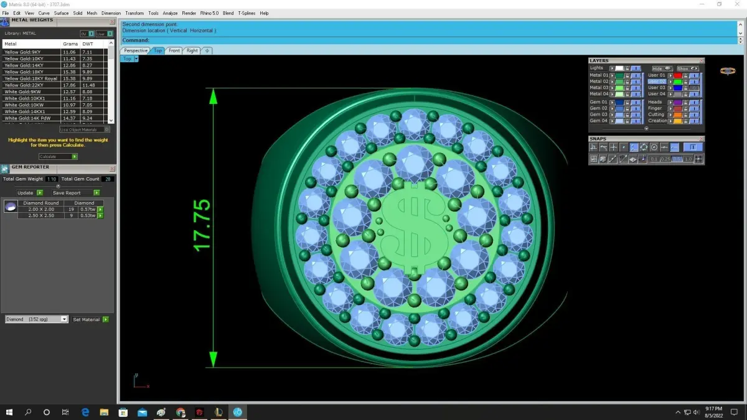Open Microsoft Edge from the taskbar
This screenshot has width=747, height=420.
click(85, 412)
